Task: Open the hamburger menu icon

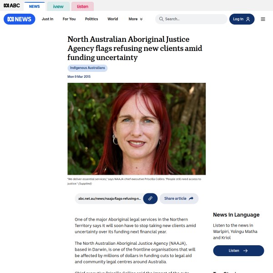Action: tap(263, 19)
